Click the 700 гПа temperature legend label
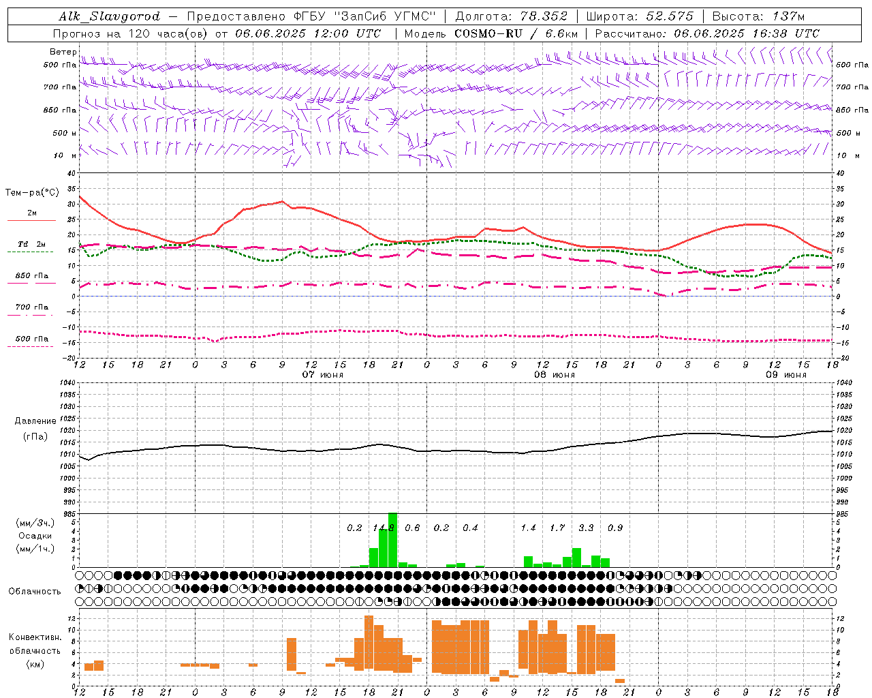The height and width of the screenshot is (698, 872). point(32,307)
